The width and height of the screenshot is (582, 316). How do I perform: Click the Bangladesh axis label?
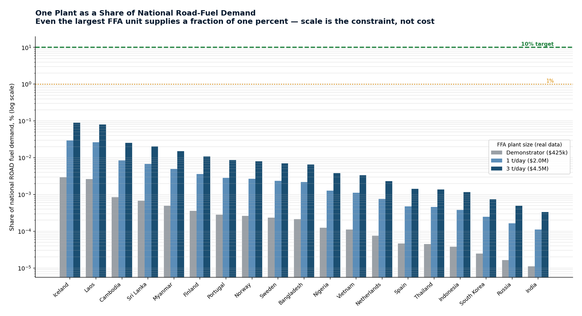291,294
